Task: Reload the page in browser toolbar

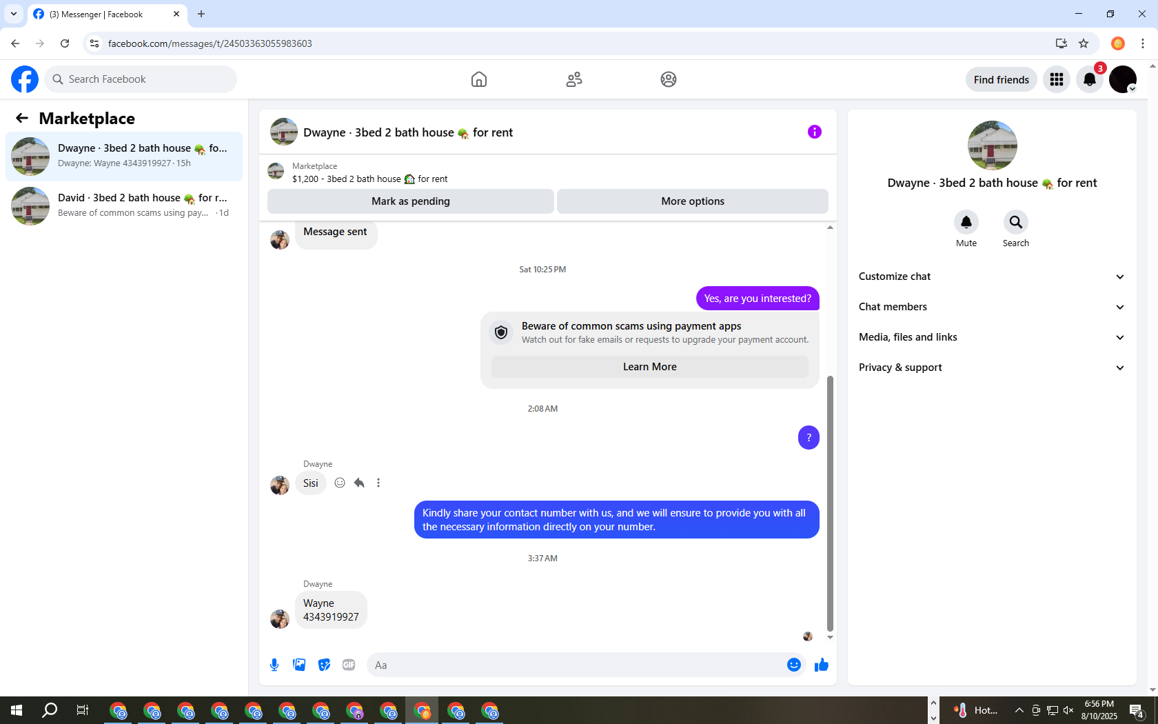Action: (x=65, y=43)
